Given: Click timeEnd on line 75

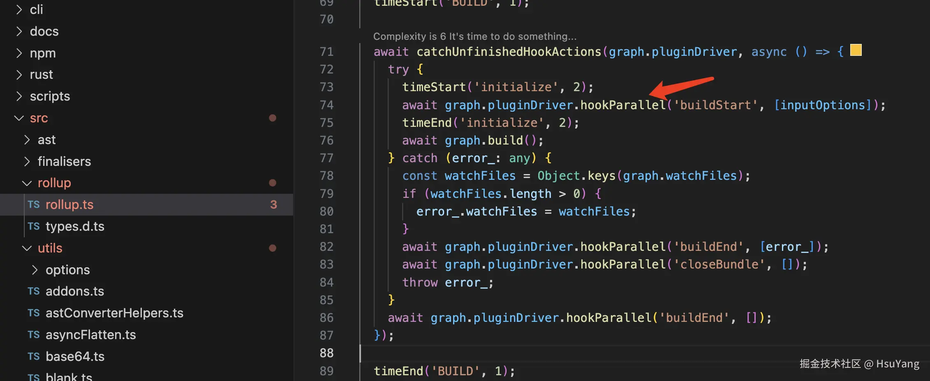Looking at the screenshot, I should coord(427,123).
